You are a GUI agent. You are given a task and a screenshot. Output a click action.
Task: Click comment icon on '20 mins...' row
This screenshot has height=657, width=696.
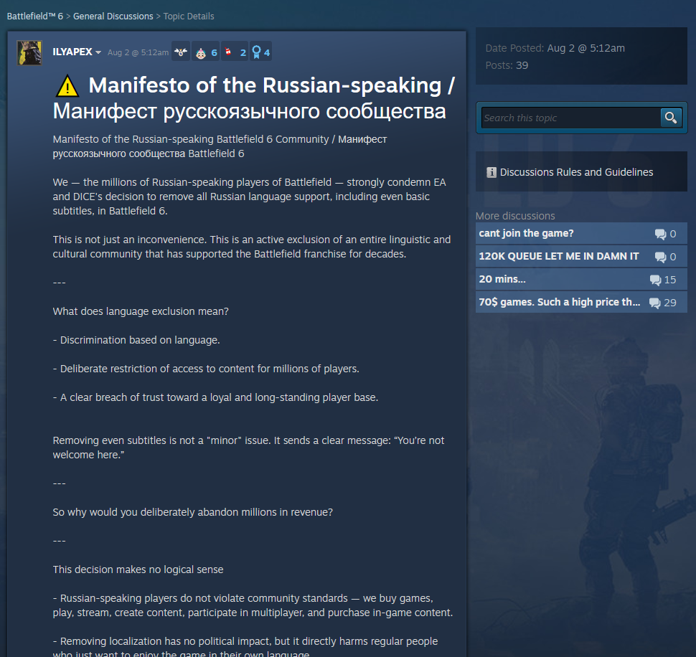[x=655, y=280]
